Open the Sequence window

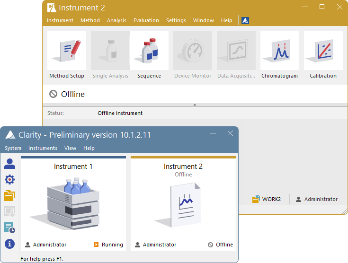click(149, 55)
